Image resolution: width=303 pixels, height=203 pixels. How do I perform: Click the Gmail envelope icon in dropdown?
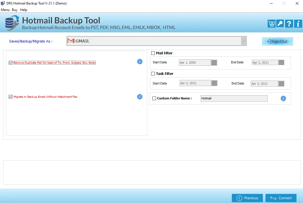71,41
